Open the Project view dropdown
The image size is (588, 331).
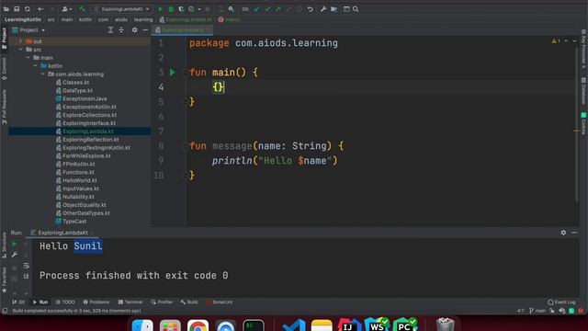tap(28, 30)
